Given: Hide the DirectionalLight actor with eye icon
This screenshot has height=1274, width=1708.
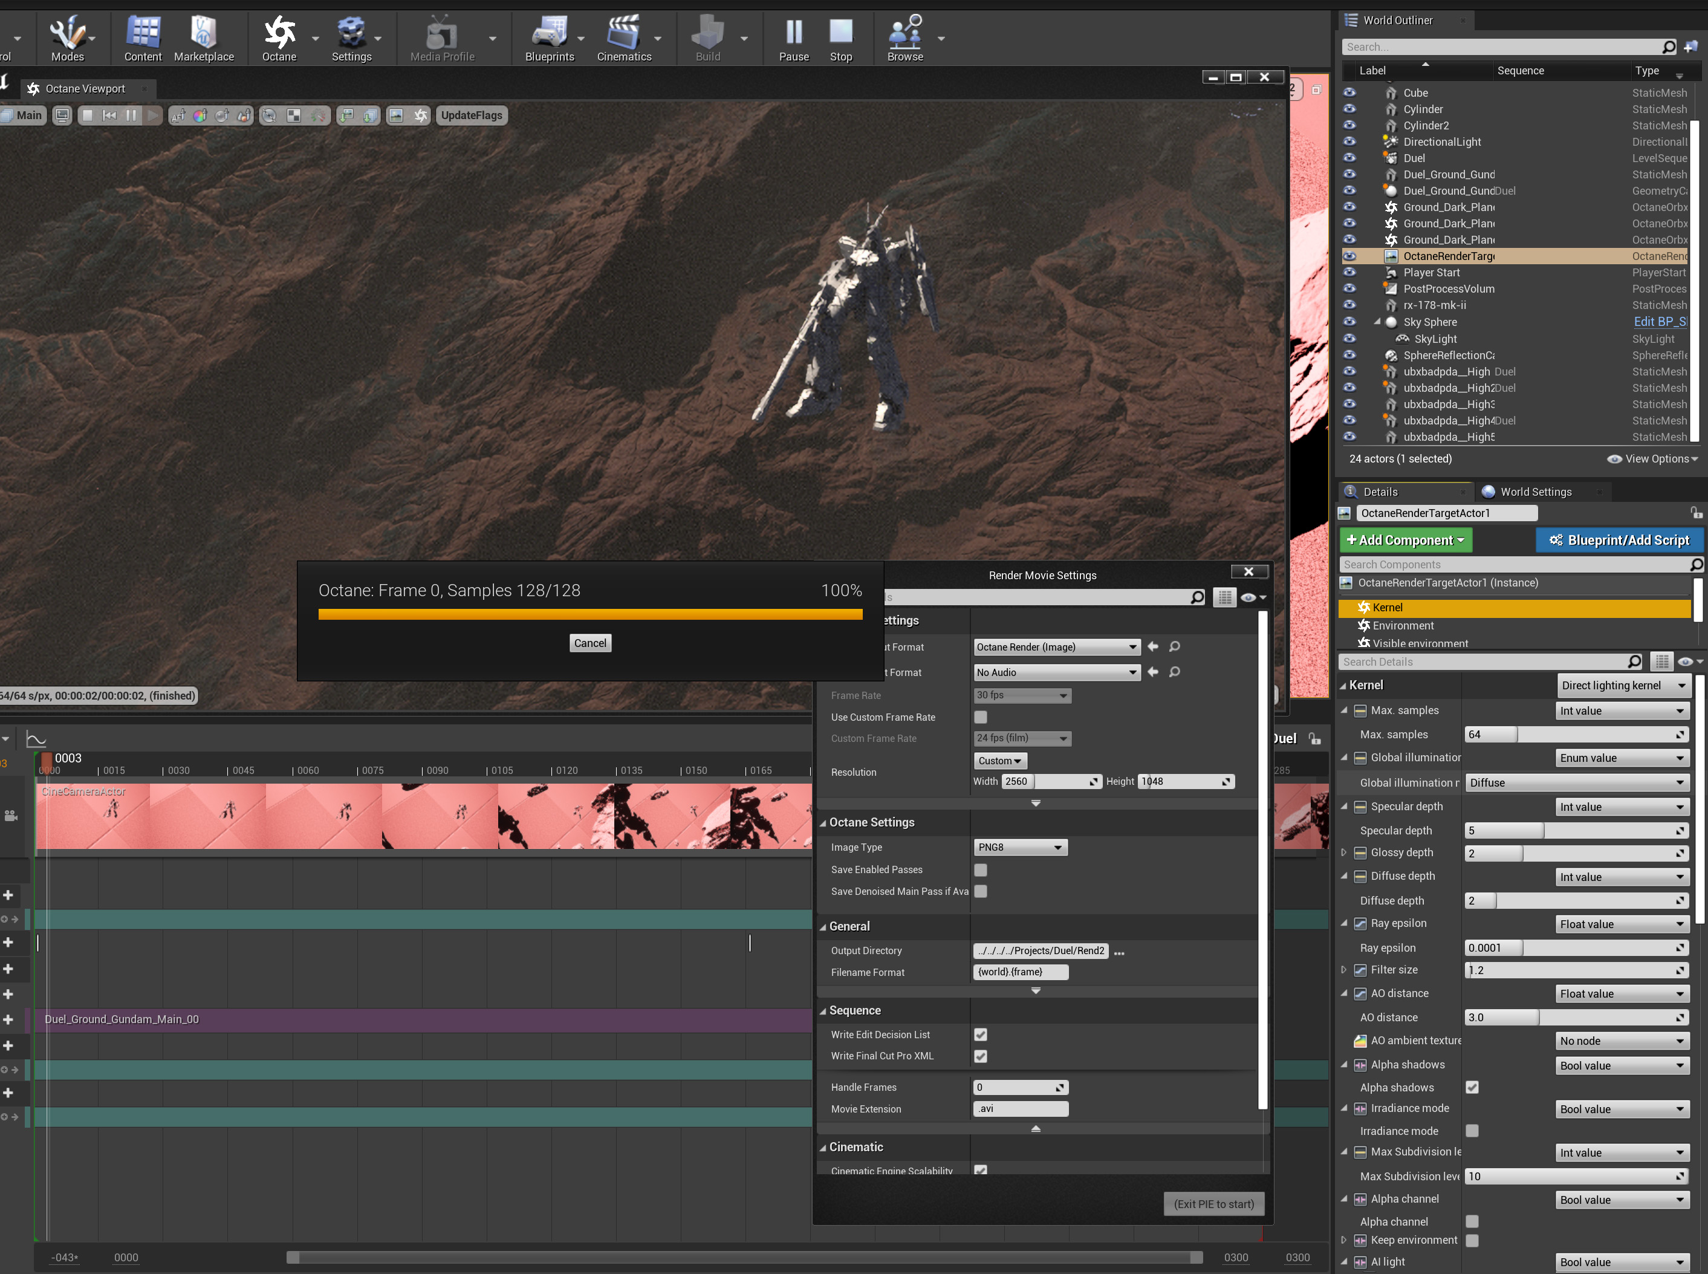Looking at the screenshot, I should [x=1349, y=142].
